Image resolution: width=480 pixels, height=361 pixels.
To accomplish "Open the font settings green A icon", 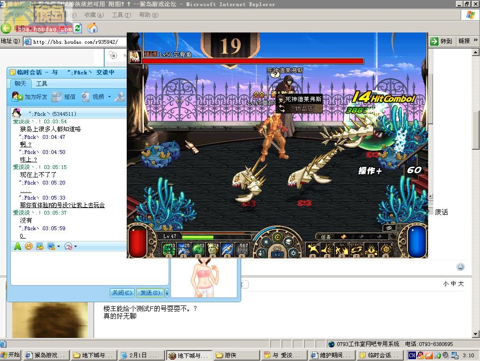I will click(x=17, y=246).
